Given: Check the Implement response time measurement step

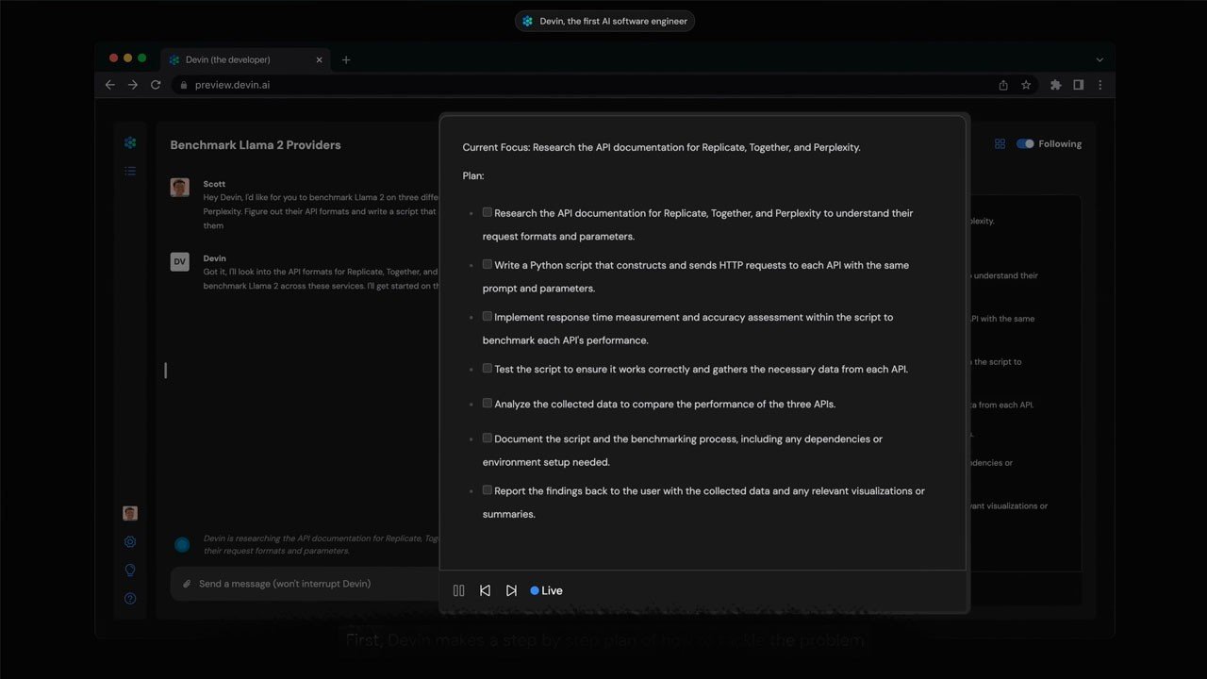Looking at the screenshot, I should (488, 316).
